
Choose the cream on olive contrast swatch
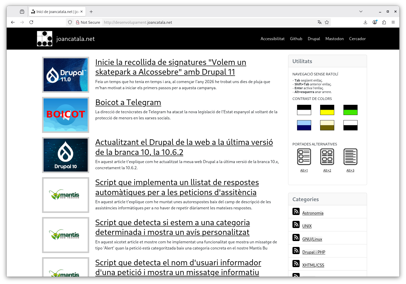tap(327, 125)
